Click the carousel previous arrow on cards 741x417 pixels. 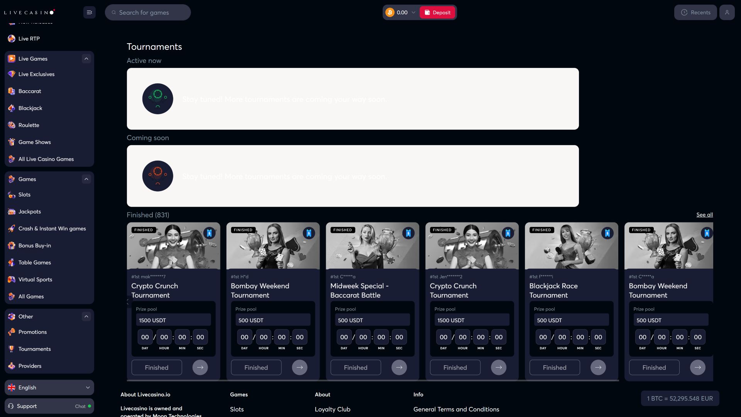129,302
